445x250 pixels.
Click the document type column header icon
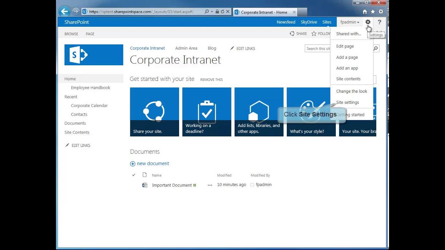(145, 175)
